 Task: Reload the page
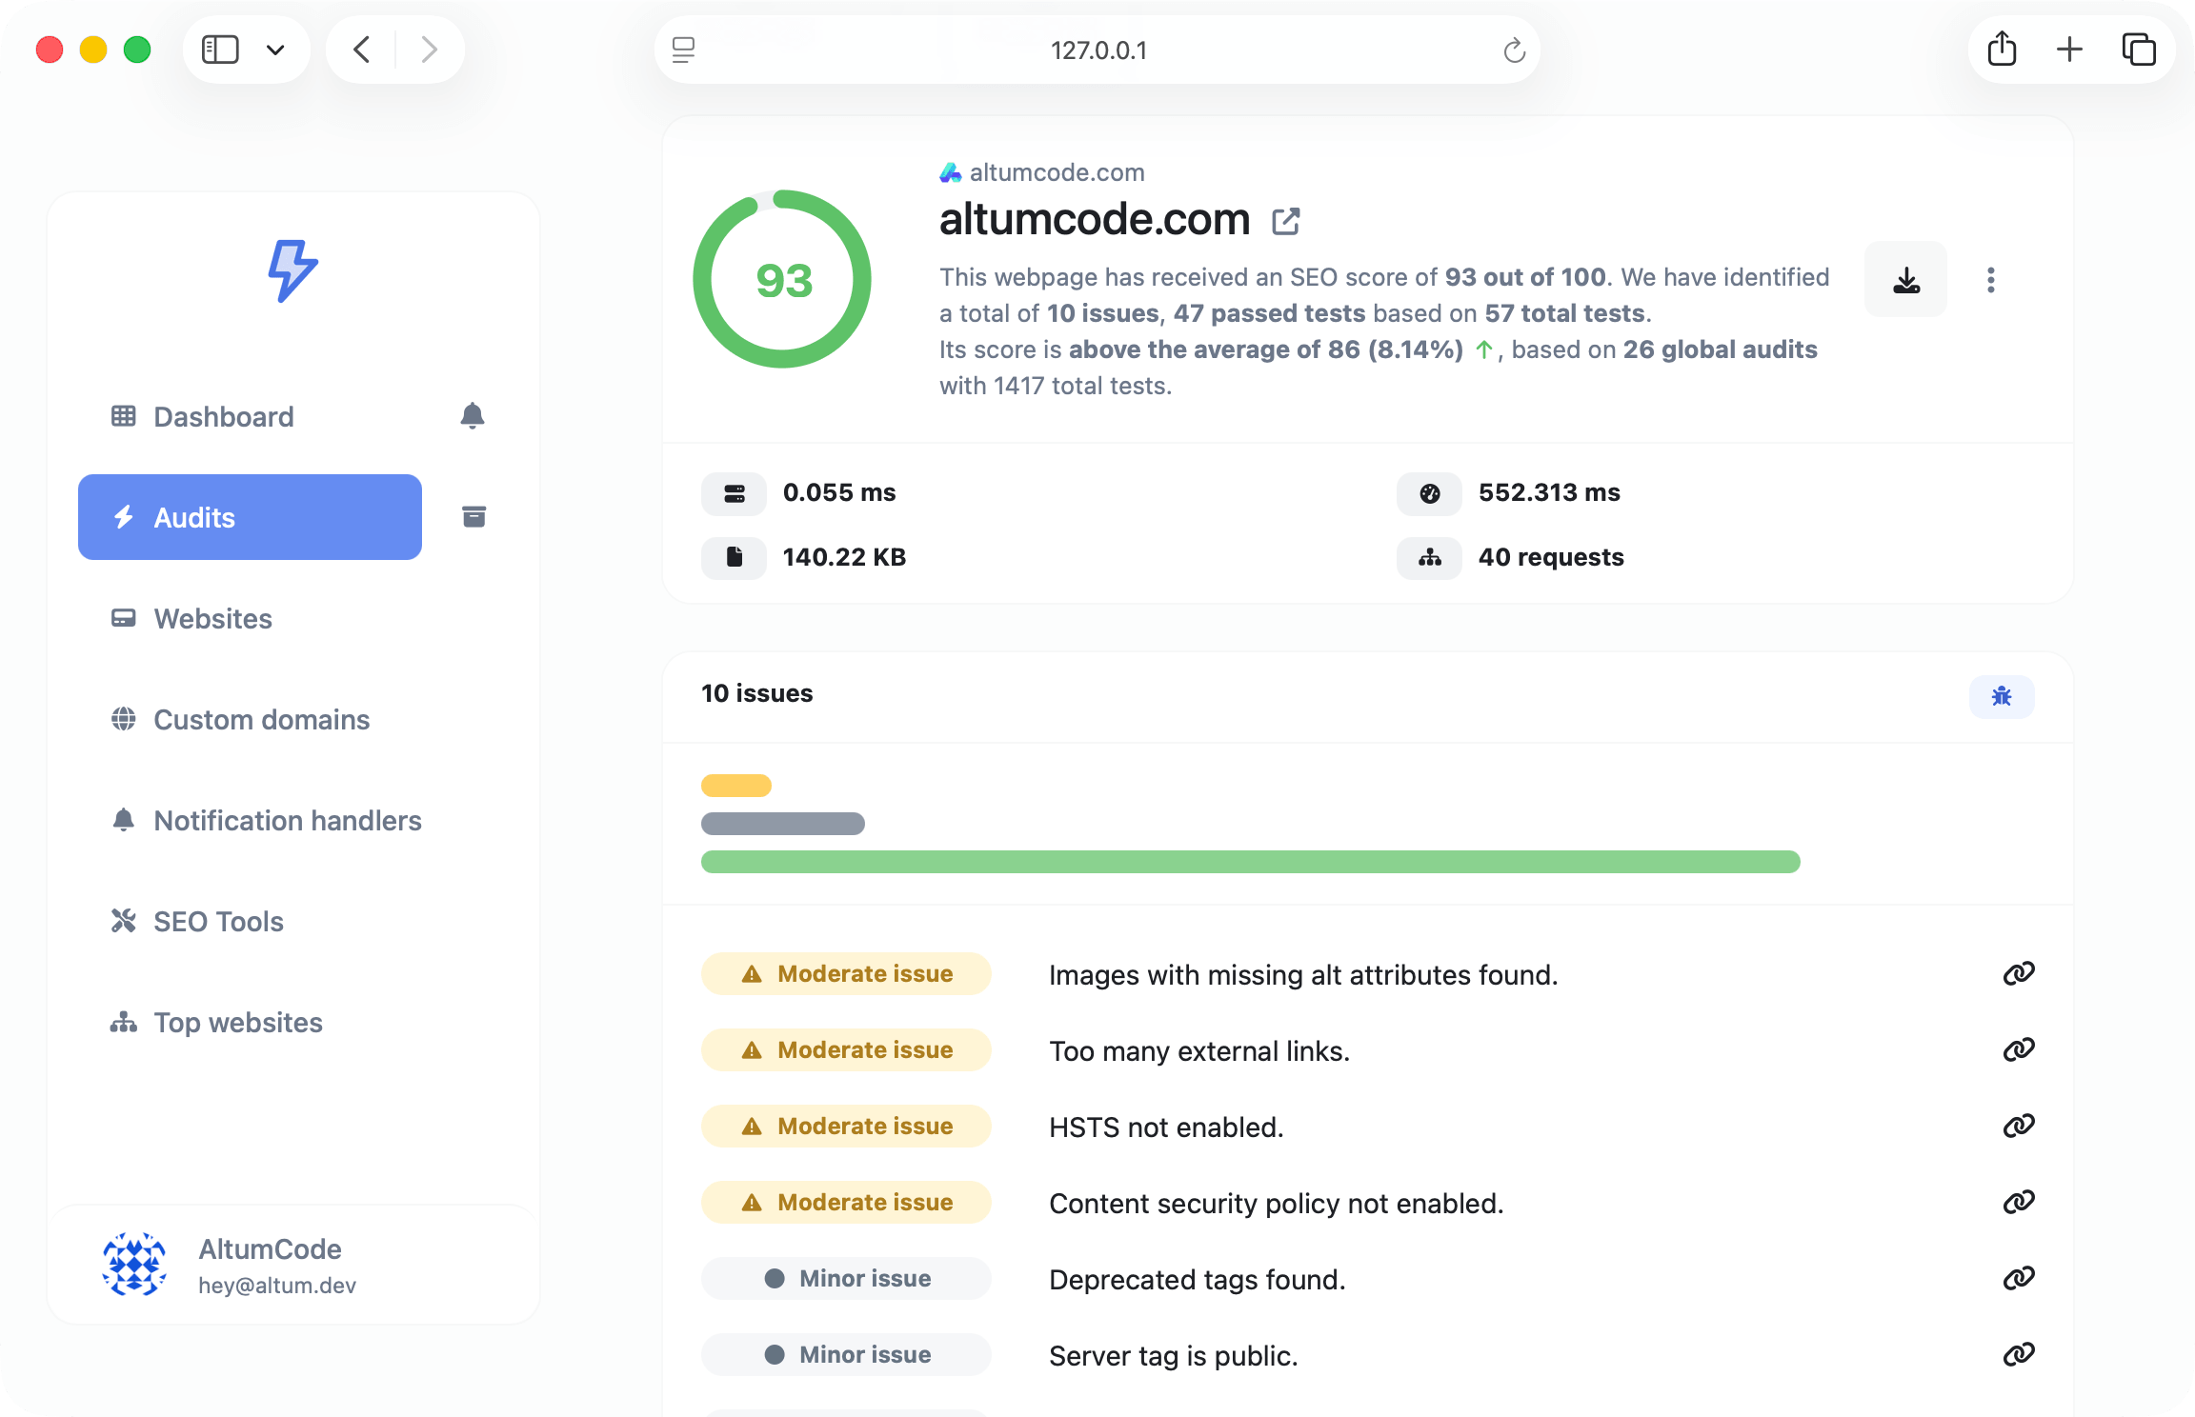point(1514,50)
